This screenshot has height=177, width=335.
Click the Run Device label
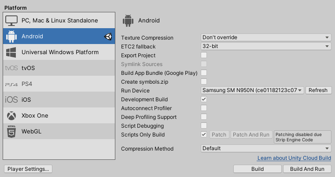pos(135,90)
